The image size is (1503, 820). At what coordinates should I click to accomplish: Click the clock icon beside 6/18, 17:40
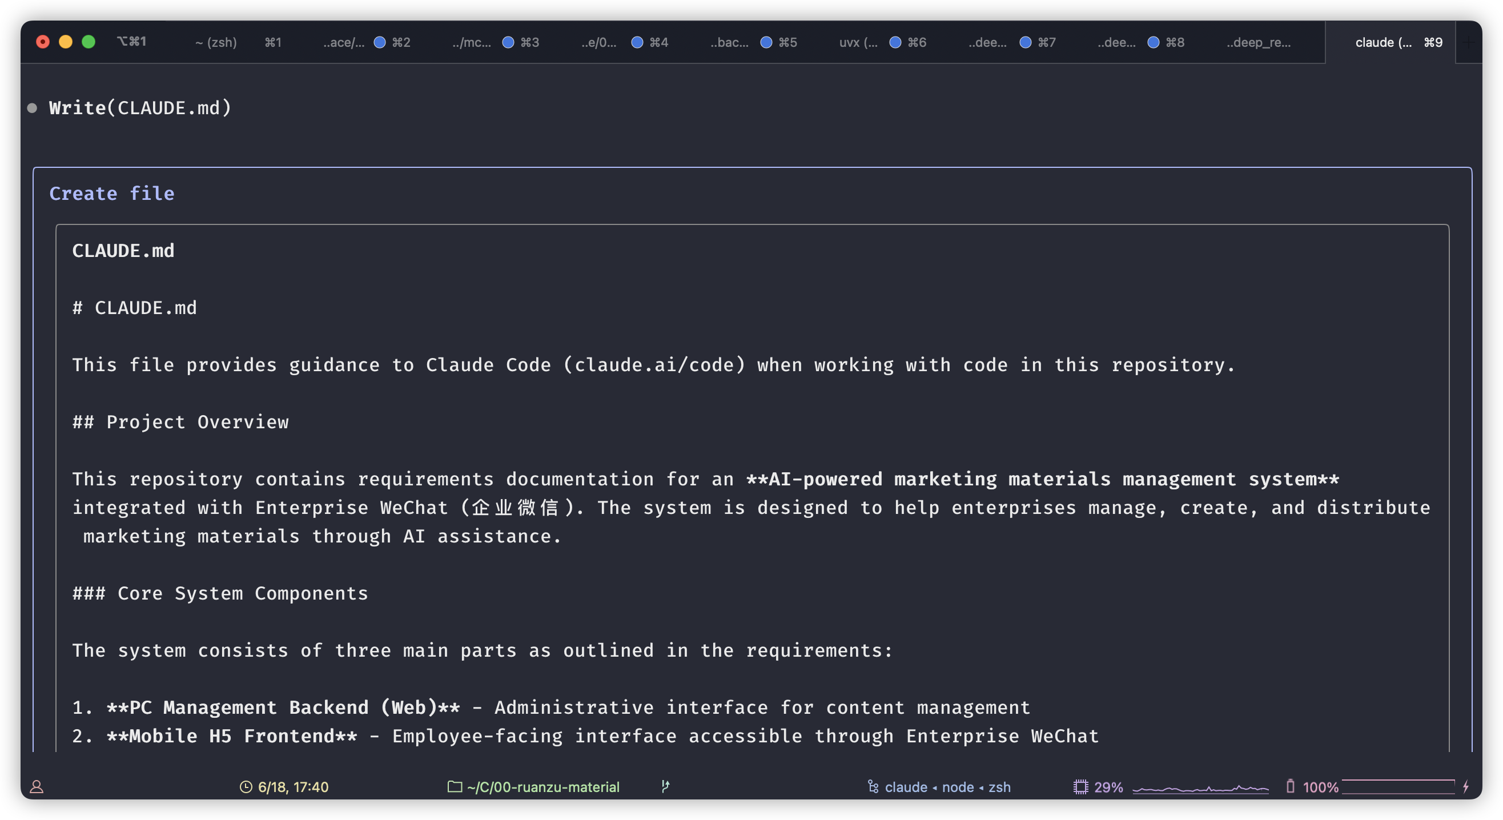click(x=246, y=787)
